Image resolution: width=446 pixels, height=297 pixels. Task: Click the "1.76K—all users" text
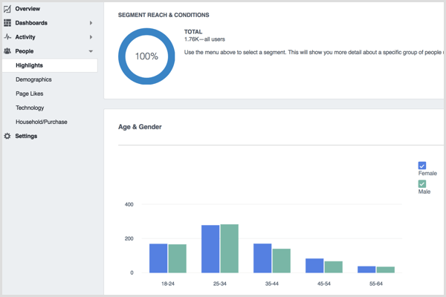[204, 39]
